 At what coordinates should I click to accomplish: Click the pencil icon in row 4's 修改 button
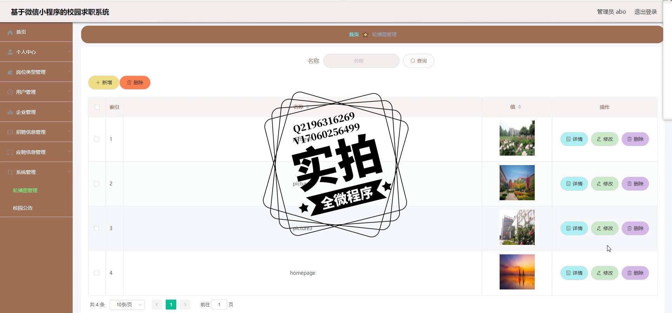[599, 273]
